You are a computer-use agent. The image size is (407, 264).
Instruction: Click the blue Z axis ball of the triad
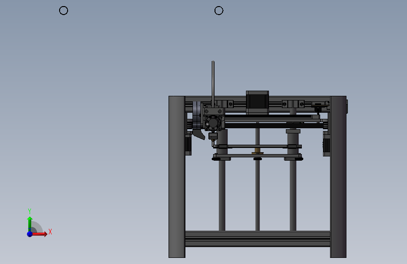(30, 234)
